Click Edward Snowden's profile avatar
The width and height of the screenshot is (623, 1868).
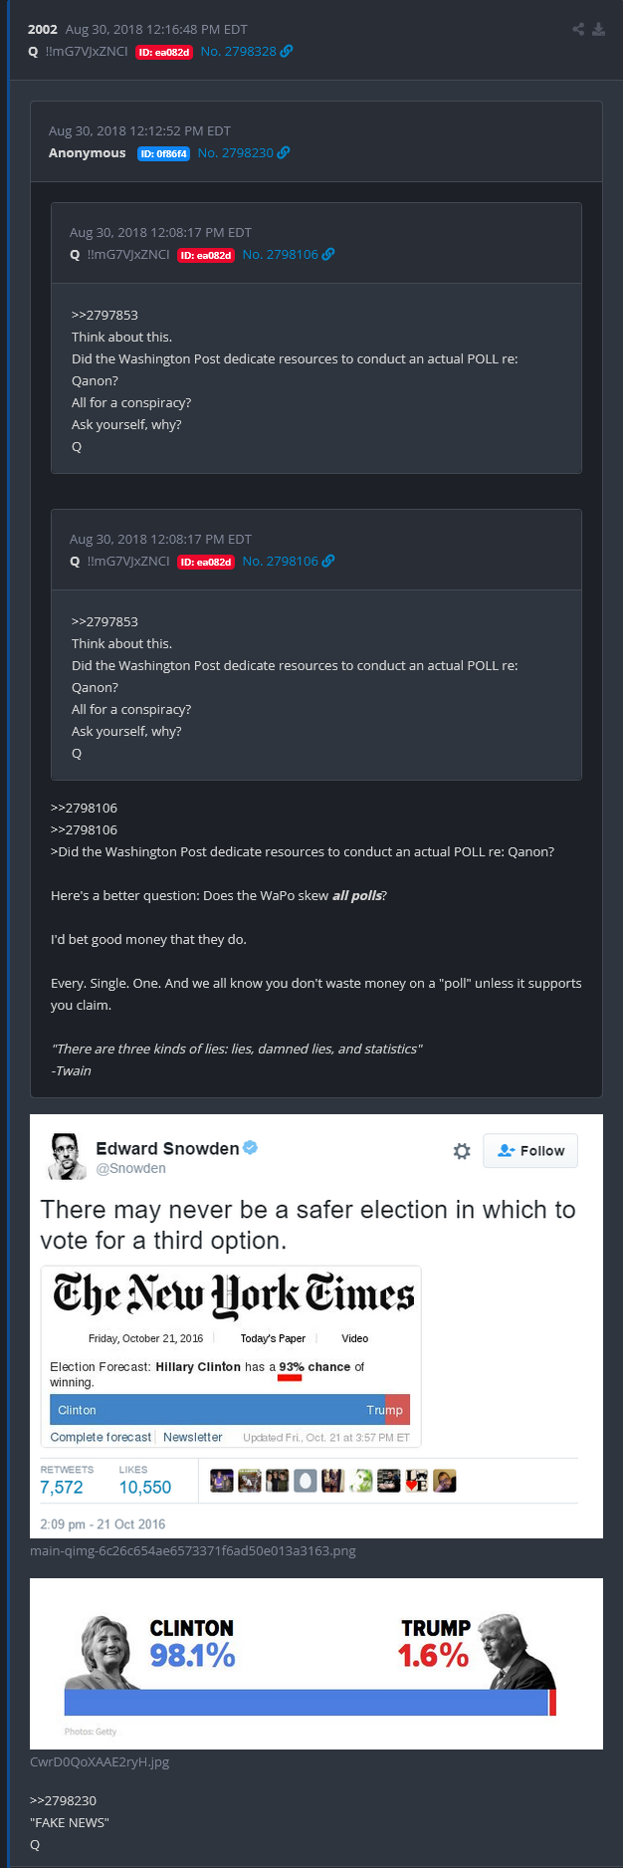68,1156
